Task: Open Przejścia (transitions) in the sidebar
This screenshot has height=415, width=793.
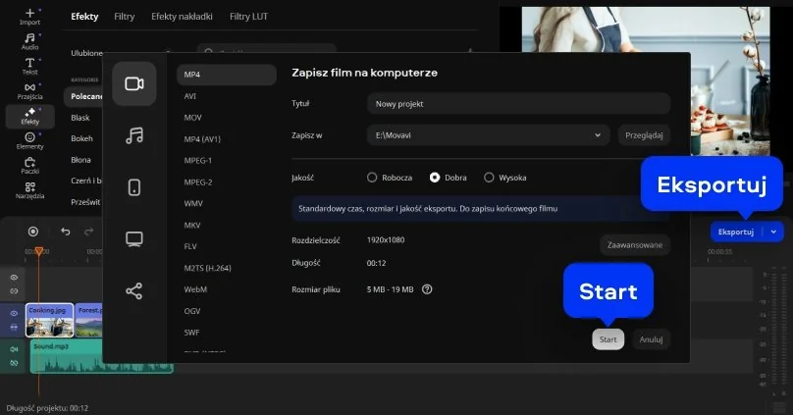Action: tap(29, 91)
